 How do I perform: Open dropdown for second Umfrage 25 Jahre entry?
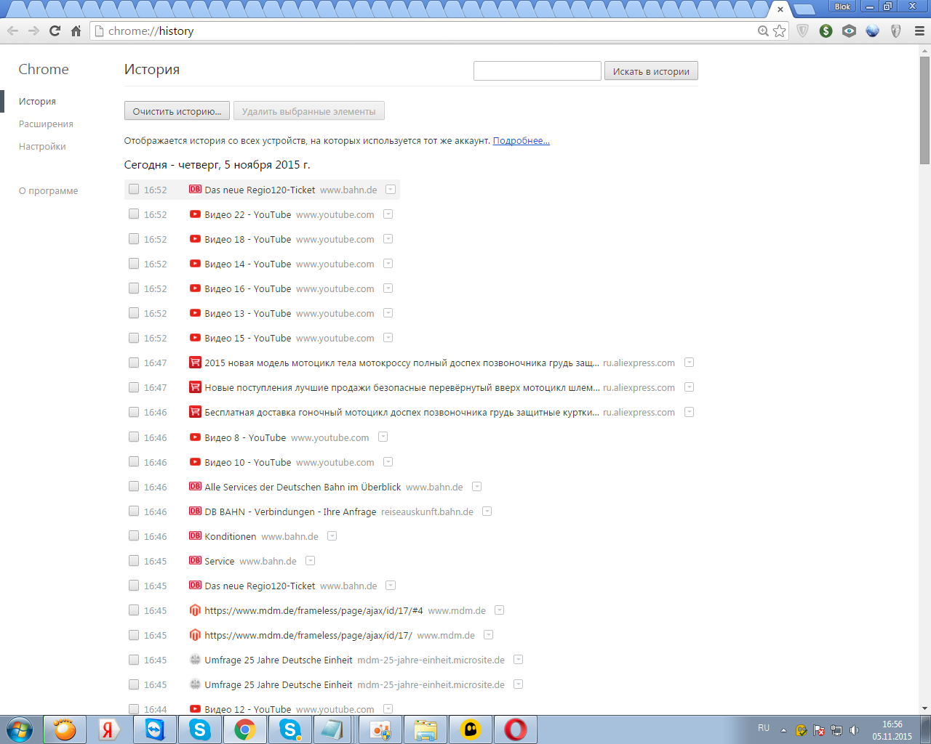519,684
